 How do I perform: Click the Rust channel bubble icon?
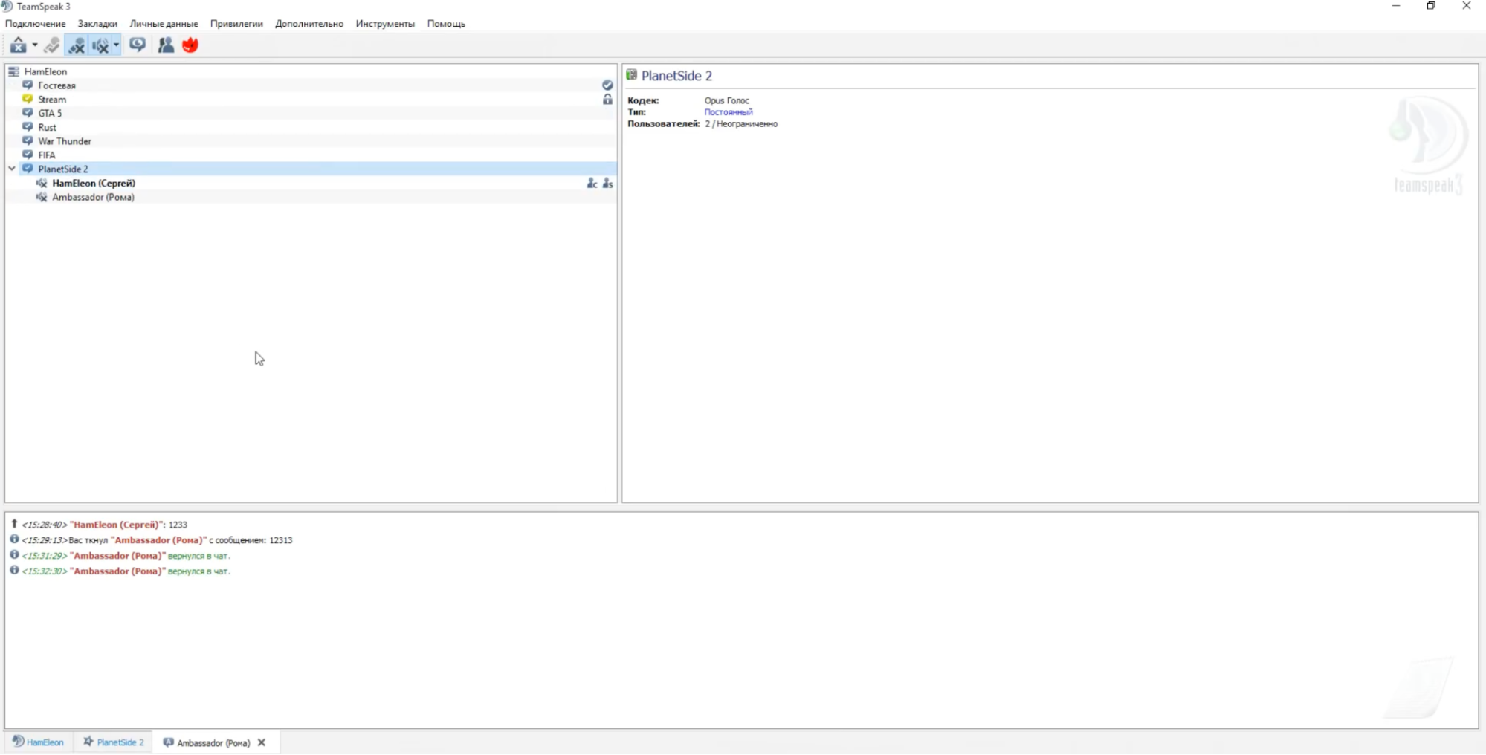tap(28, 127)
